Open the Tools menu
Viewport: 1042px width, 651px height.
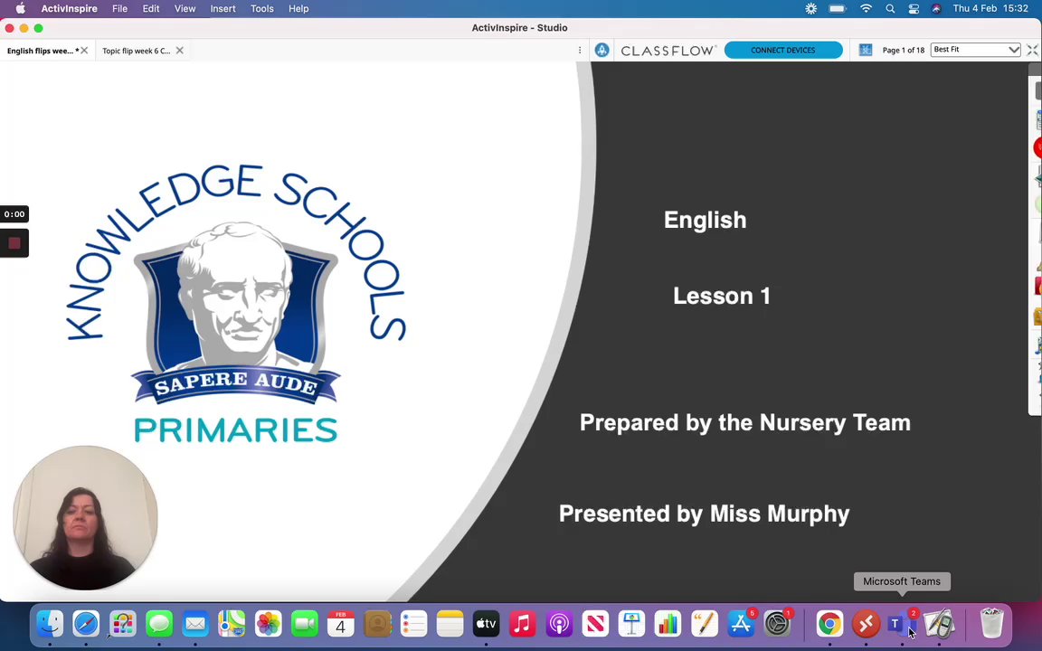click(261, 9)
